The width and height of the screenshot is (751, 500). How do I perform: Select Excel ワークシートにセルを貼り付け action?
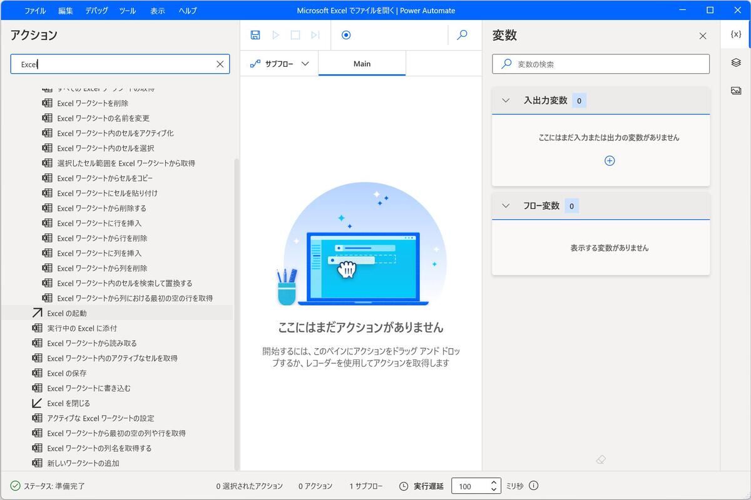tap(107, 193)
